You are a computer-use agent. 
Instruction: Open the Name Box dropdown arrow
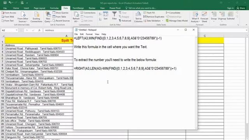tap(17, 30)
